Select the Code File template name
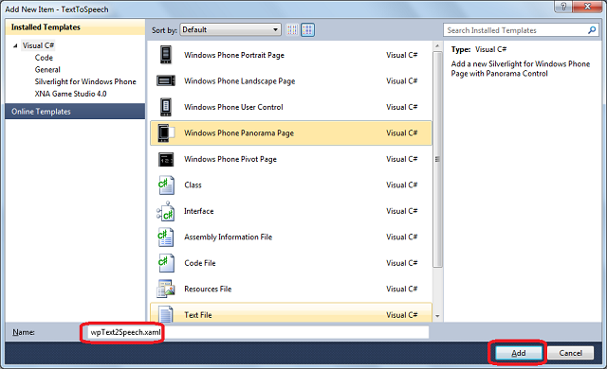 click(200, 263)
